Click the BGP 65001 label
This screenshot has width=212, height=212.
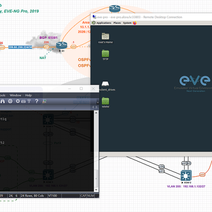(x=48, y=38)
